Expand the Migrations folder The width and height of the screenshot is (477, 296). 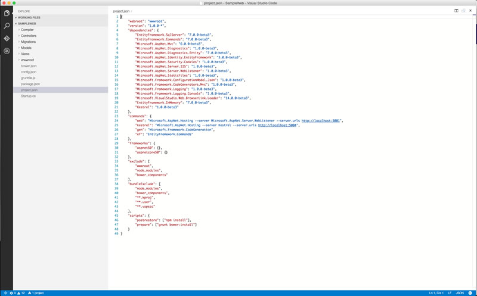click(28, 42)
